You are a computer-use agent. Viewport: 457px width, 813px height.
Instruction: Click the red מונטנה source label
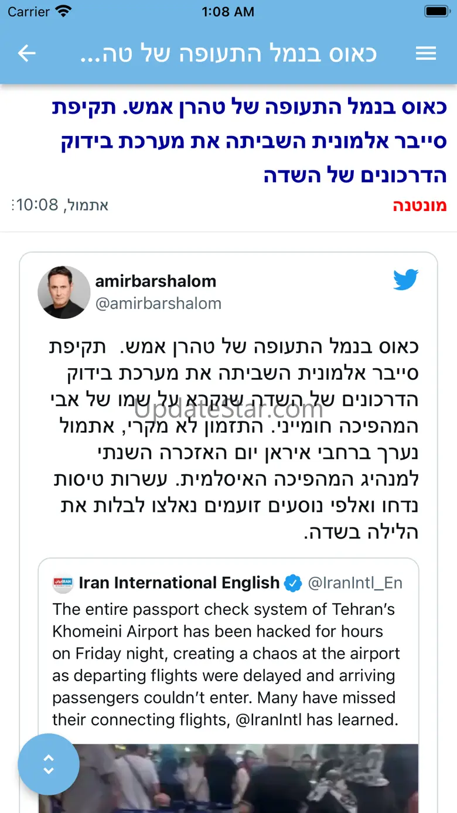click(x=420, y=205)
